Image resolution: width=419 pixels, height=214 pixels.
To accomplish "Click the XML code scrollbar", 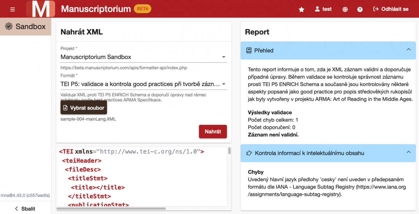I will point(229,151).
